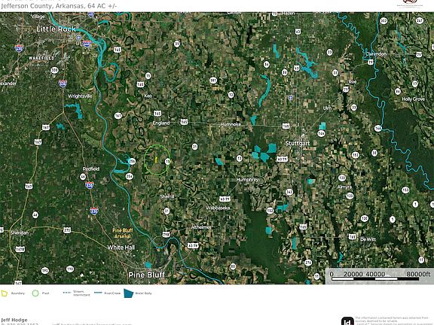Click the 'Stuttgart' city label

298,143
